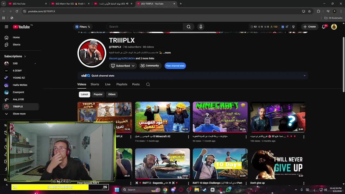Open a new browser tab

click(181, 4)
